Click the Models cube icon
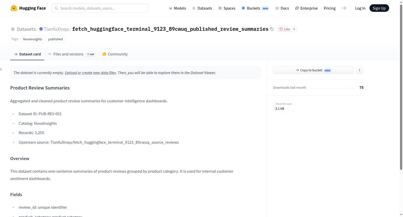 (170, 8)
